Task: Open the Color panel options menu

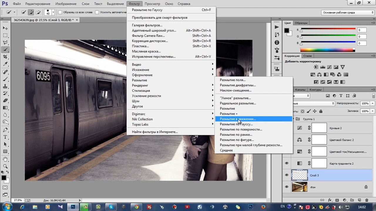Action: [x=374, y=23]
